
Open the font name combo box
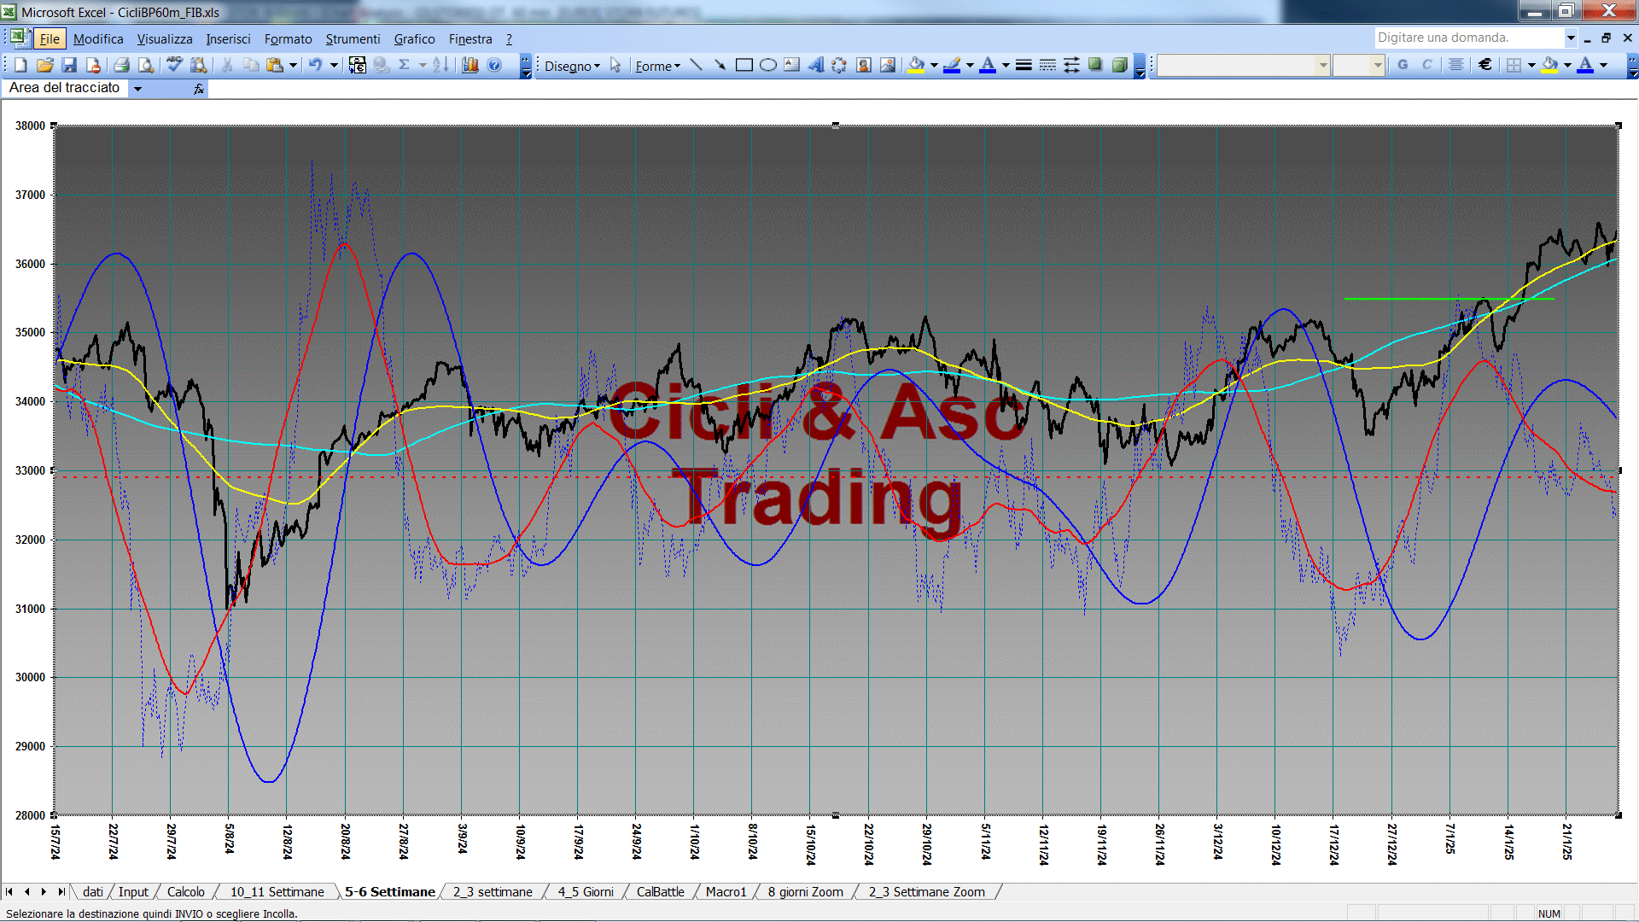1243,65
